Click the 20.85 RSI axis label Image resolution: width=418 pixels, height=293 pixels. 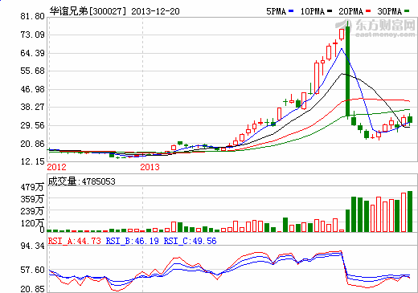coord(32,289)
